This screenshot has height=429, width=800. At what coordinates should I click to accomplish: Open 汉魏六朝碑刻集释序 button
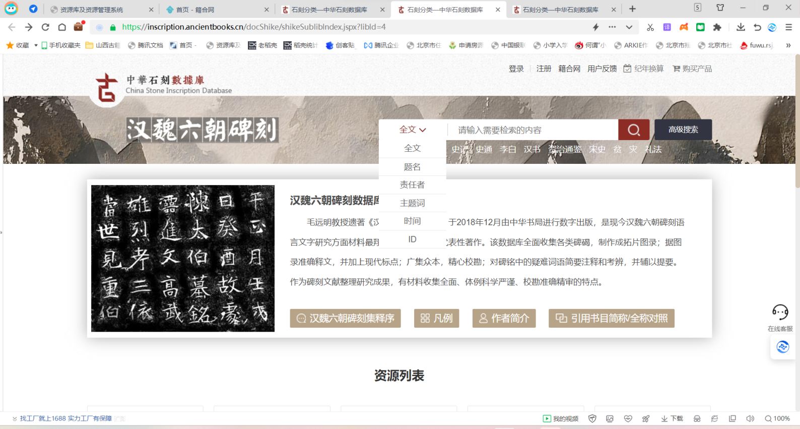[346, 318]
